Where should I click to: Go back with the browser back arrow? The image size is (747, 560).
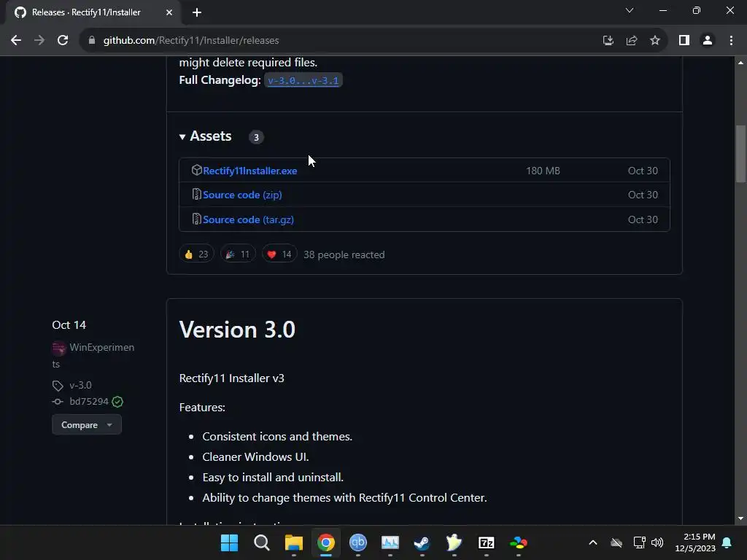pyautogui.click(x=16, y=41)
